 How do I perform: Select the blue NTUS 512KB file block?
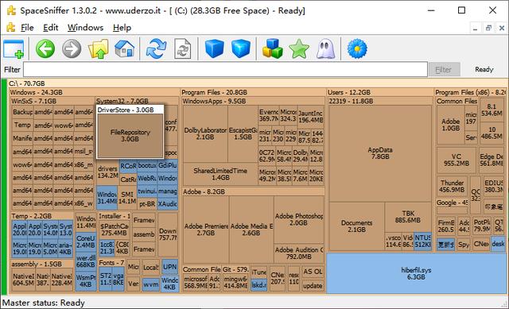pos(422,241)
